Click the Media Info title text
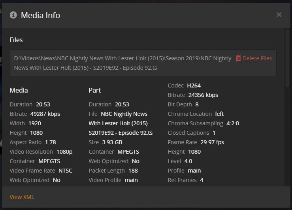This screenshot has height=210, width=292. coord(40,15)
